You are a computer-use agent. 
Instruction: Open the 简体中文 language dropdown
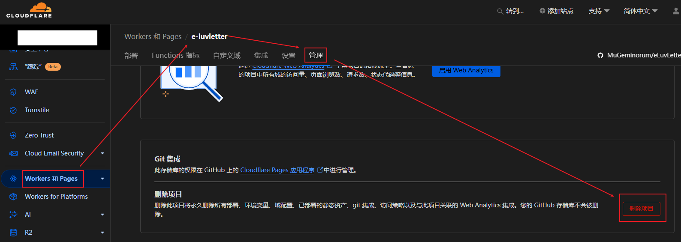pyautogui.click(x=640, y=11)
